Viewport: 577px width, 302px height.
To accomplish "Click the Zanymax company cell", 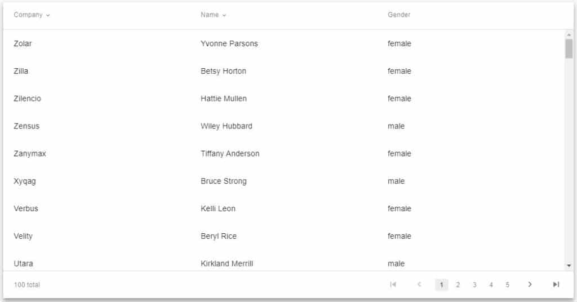I will click(30, 153).
